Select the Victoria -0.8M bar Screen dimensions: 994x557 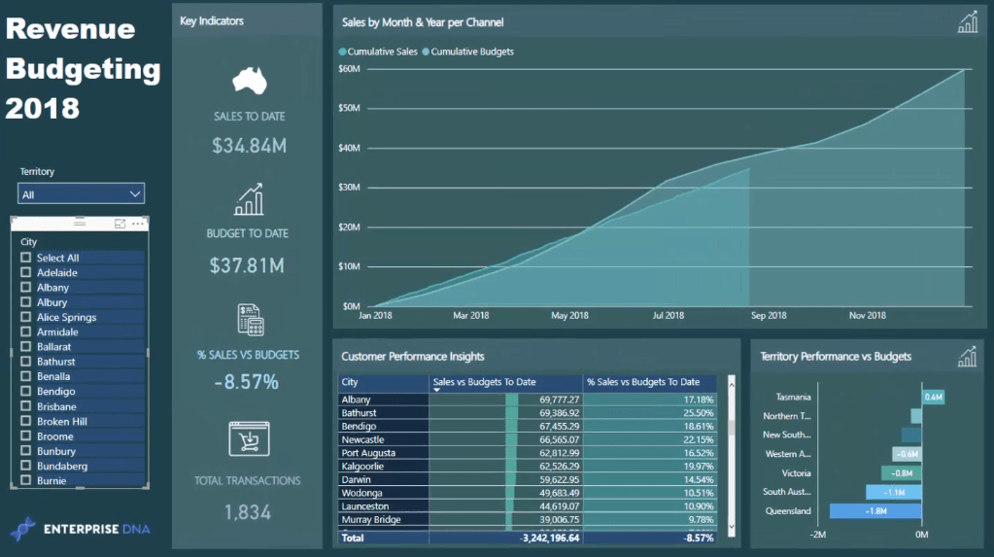[902, 473]
